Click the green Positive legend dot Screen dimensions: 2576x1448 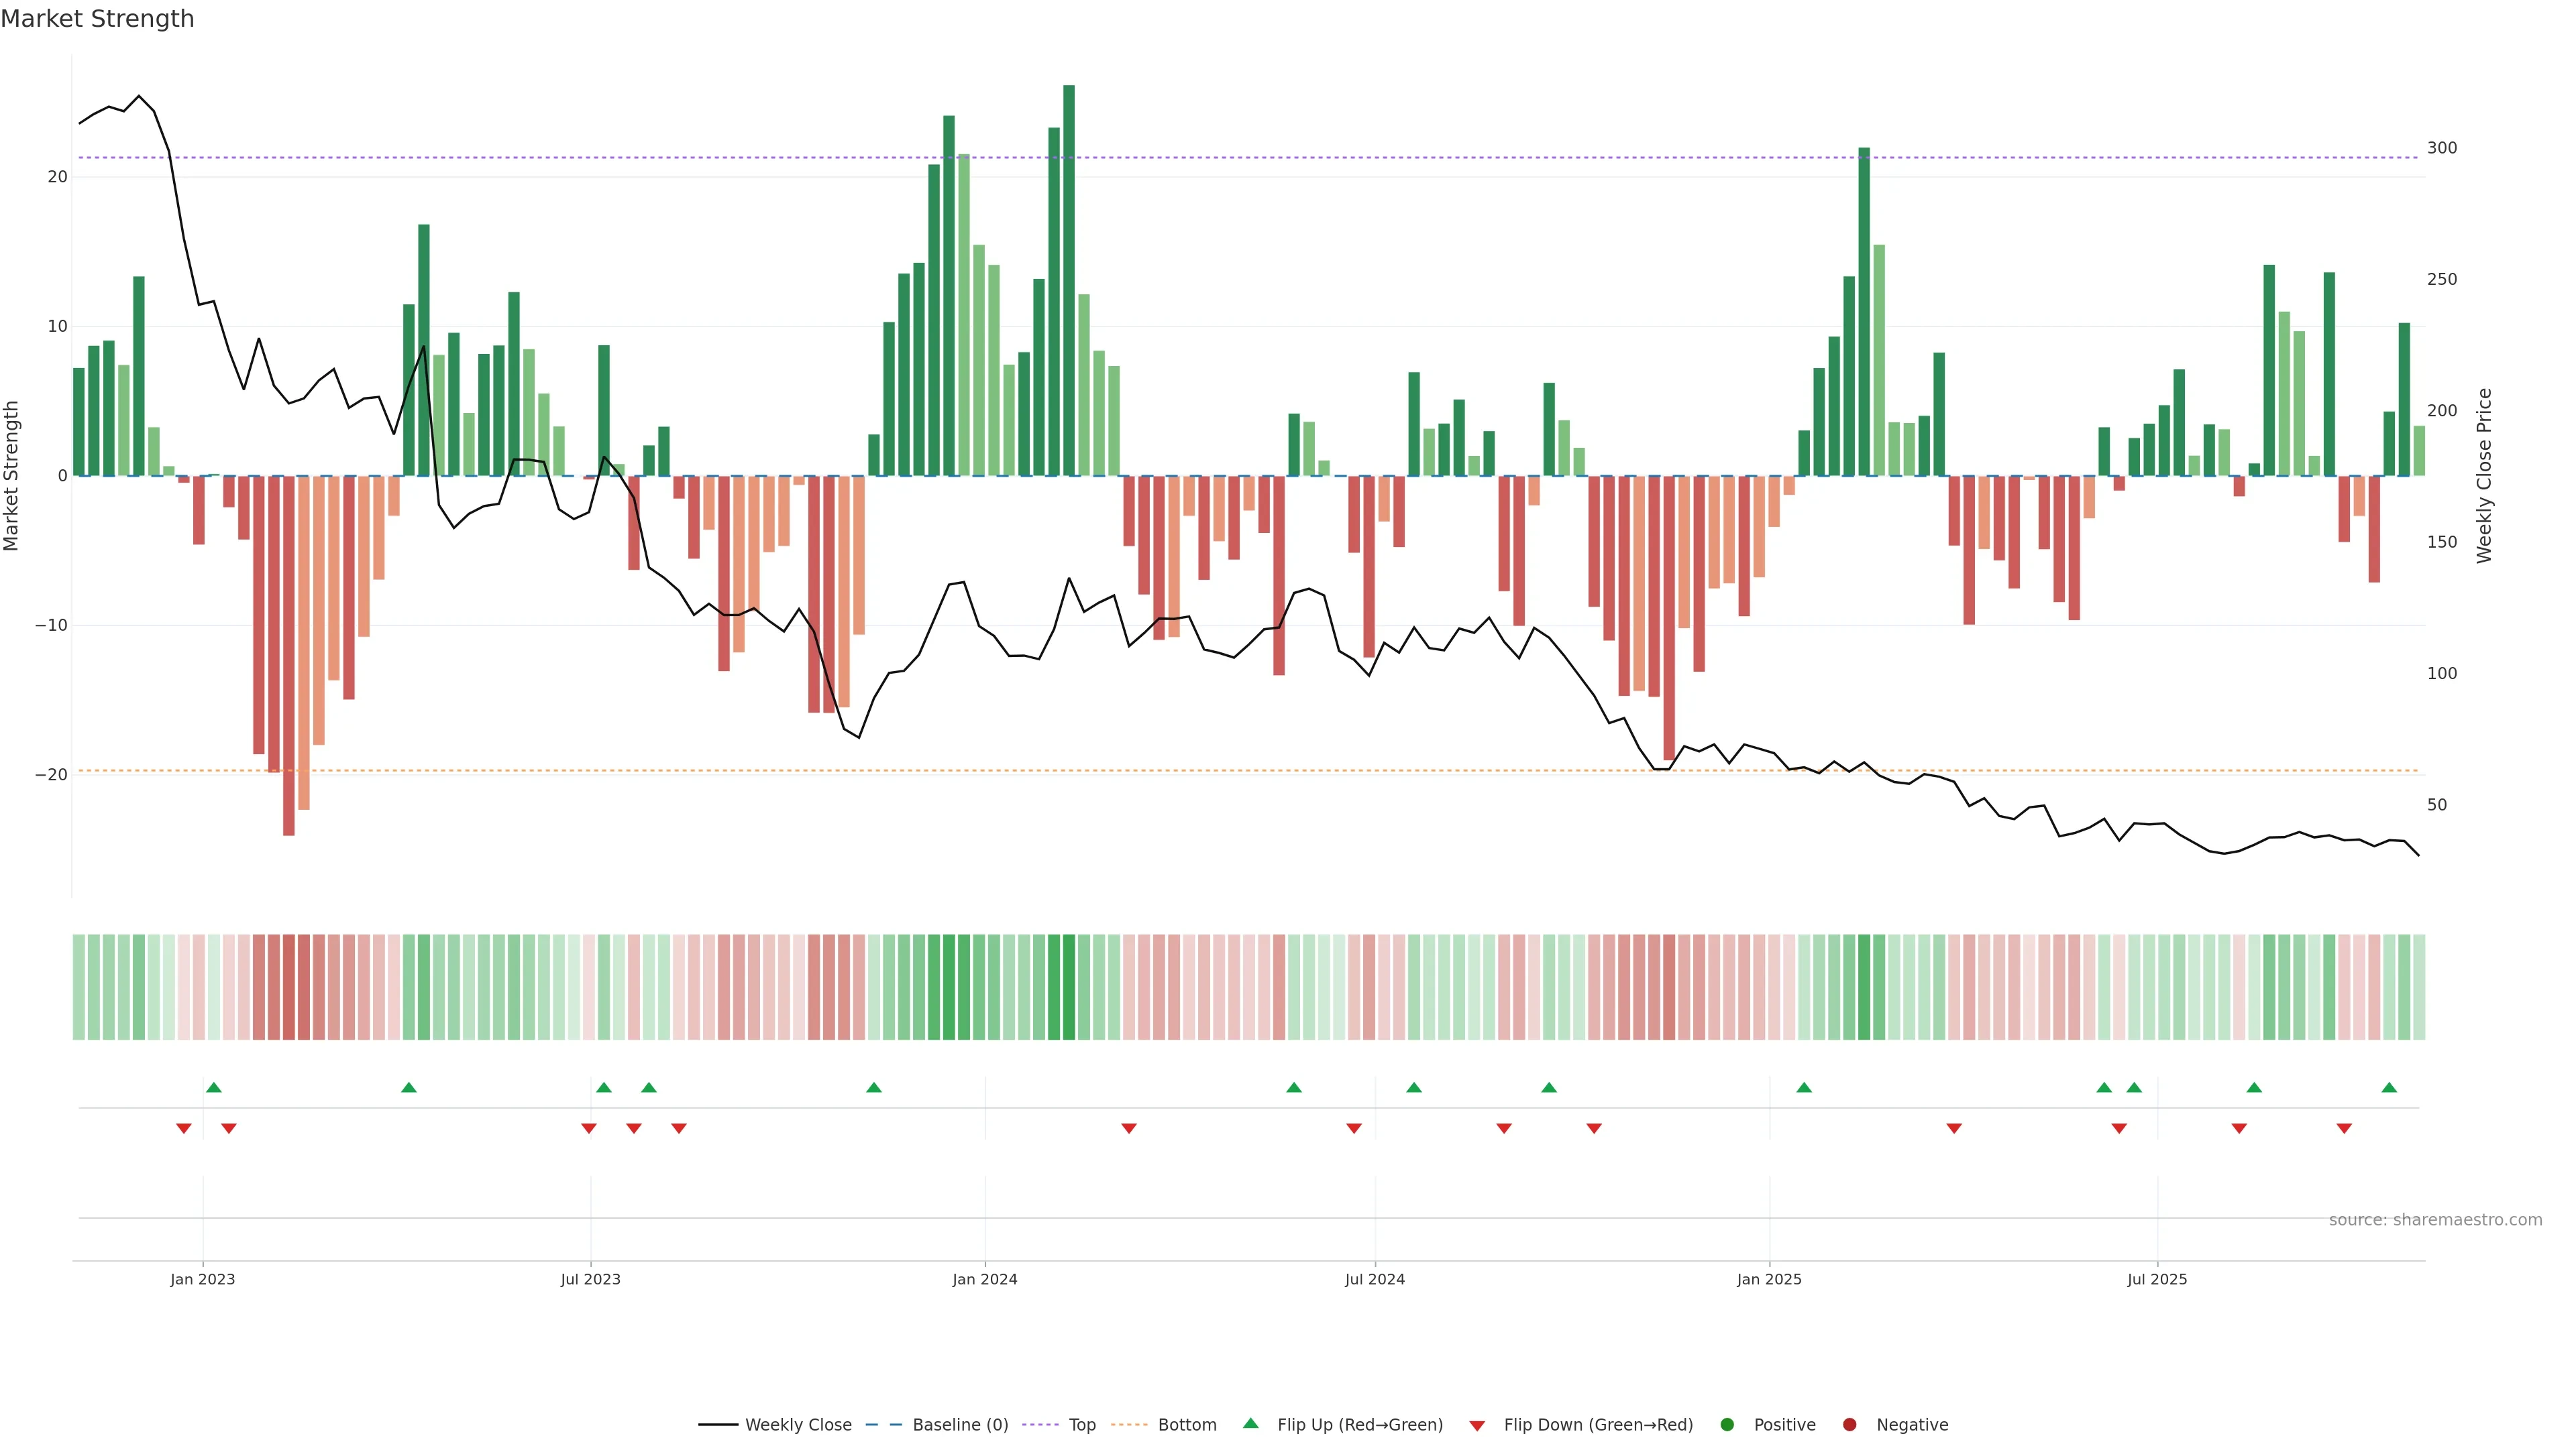(x=1727, y=1425)
